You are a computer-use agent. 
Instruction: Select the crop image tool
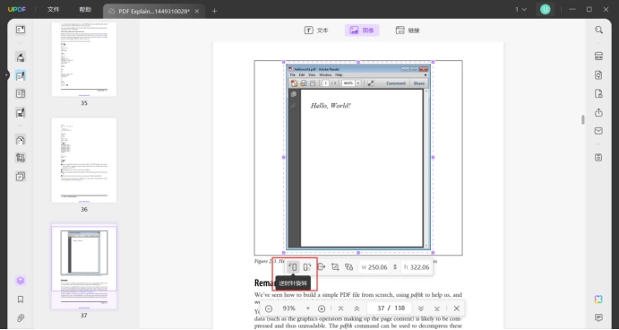[335, 267]
